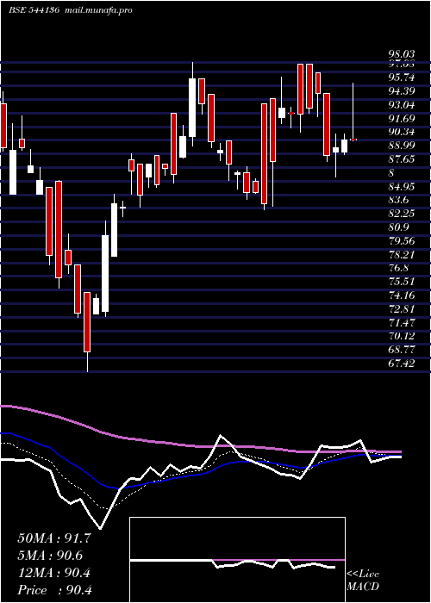The width and height of the screenshot is (431, 603).
Task: Click the 80.9 price axis label
Action: tap(398, 227)
